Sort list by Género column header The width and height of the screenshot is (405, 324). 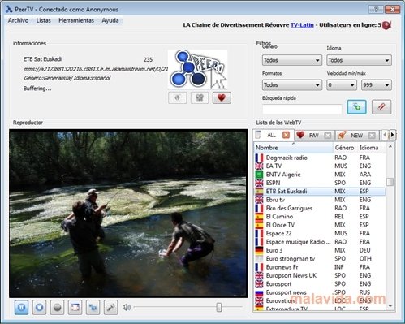click(344, 148)
